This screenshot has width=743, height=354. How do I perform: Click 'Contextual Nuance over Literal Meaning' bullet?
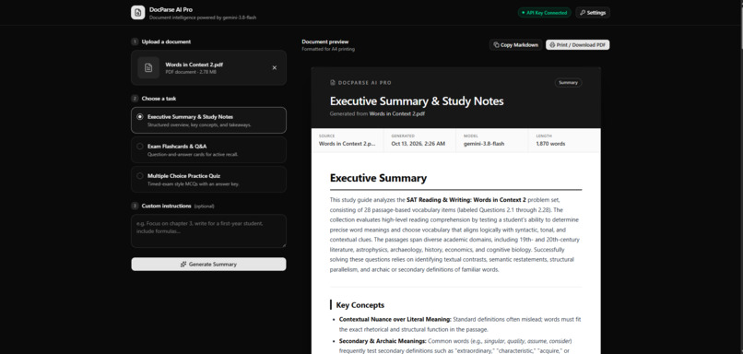(395, 319)
